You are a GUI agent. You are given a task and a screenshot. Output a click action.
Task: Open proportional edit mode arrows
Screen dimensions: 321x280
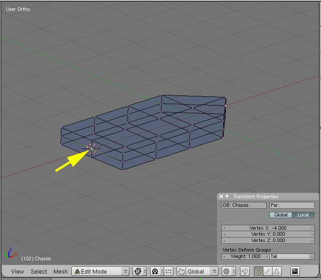pyautogui.click(x=234, y=271)
